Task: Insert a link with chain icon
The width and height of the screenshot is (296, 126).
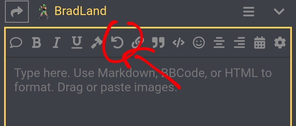Action: click(138, 43)
